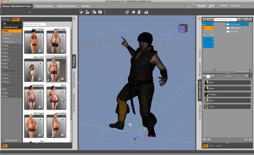Click the BootL thumbnail icon
Image resolution: width=254 pixels, height=155 pixels.
click(x=206, y=82)
